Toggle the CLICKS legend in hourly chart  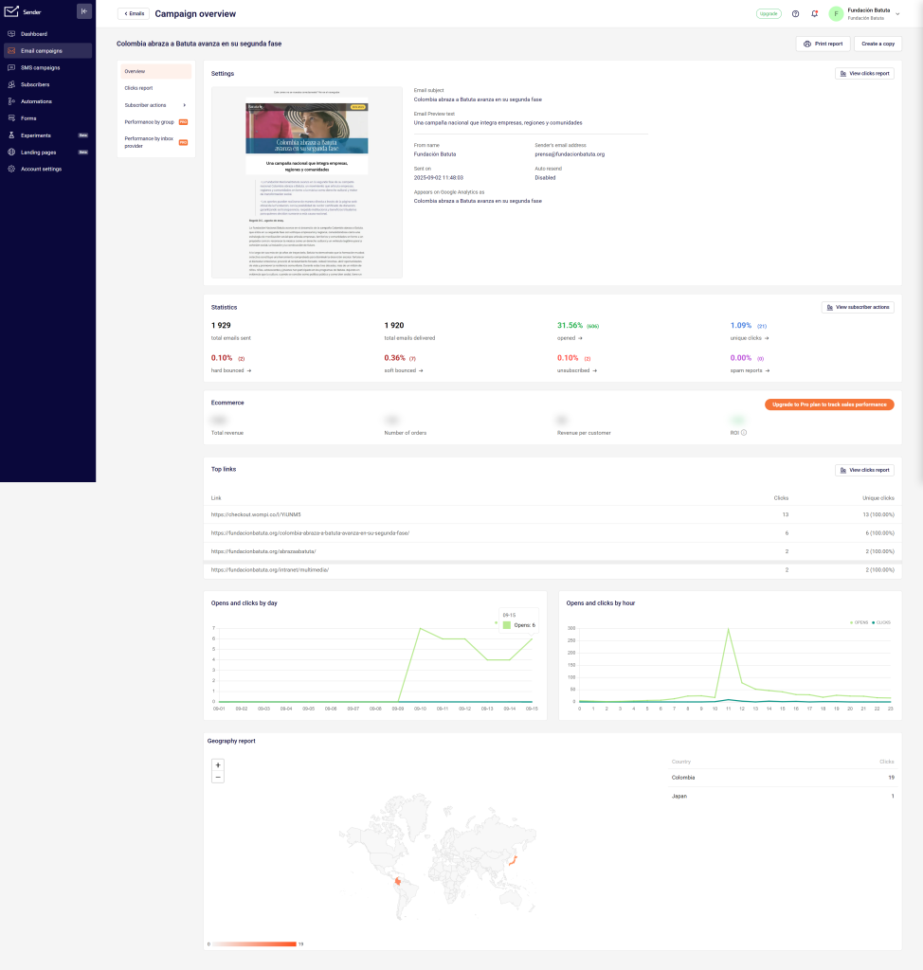coord(881,622)
